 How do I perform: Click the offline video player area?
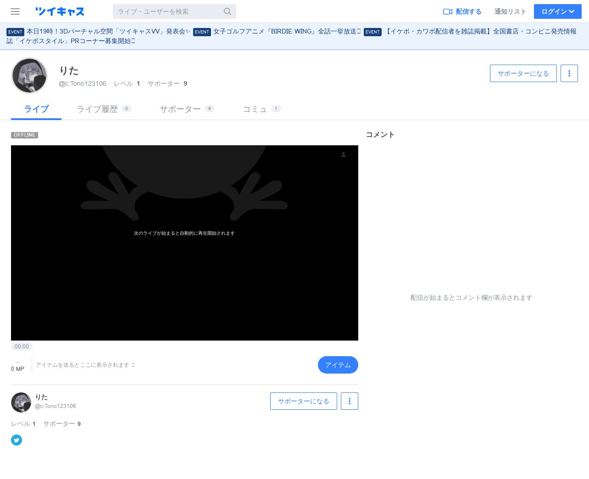tap(184, 243)
